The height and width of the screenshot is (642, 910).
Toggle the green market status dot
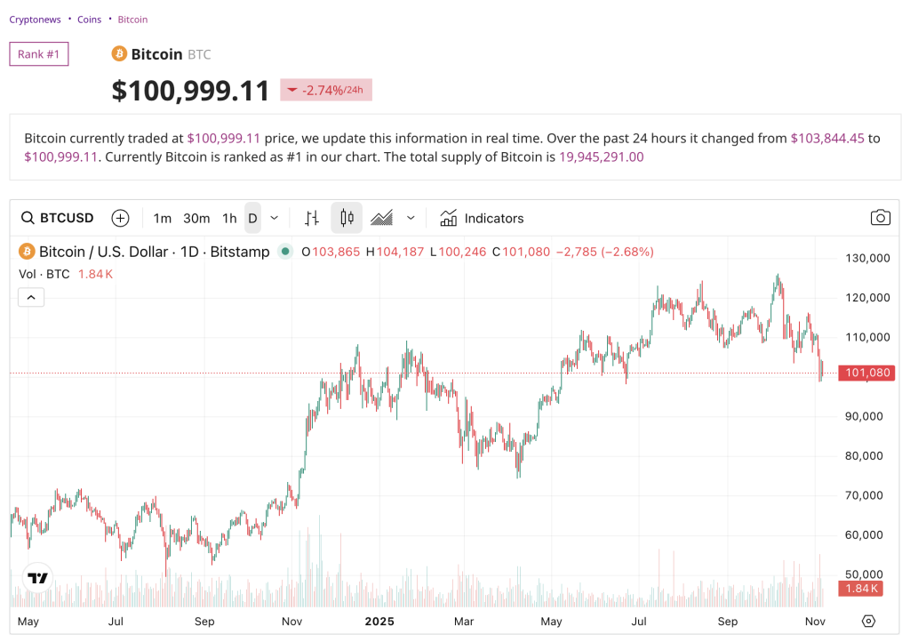pos(284,252)
